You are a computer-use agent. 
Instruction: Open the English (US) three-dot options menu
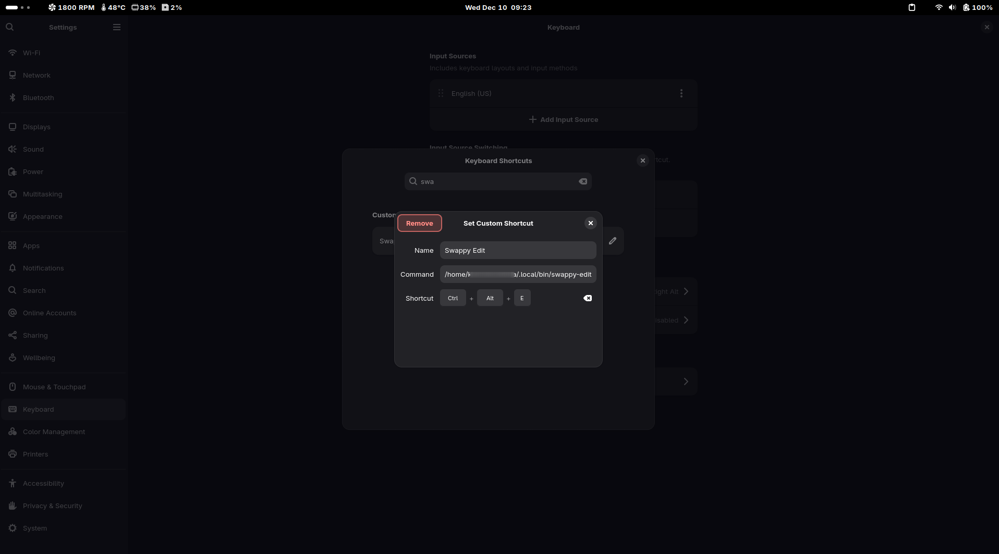[681, 93]
